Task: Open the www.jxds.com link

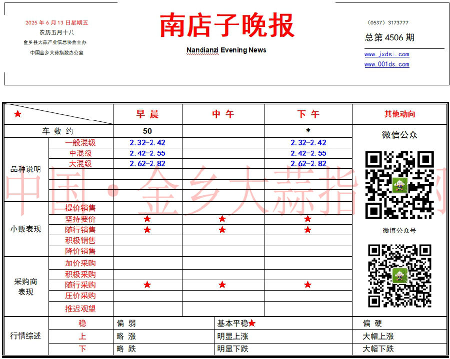Action: (x=387, y=54)
